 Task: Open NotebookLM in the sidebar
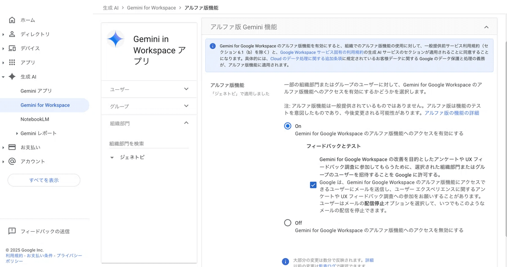pyautogui.click(x=35, y=119)
